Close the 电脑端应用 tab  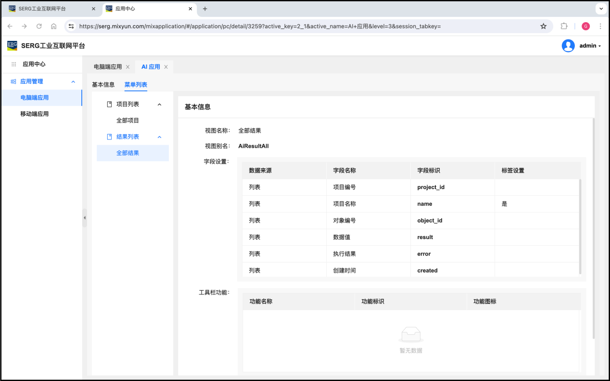point(127,67)
